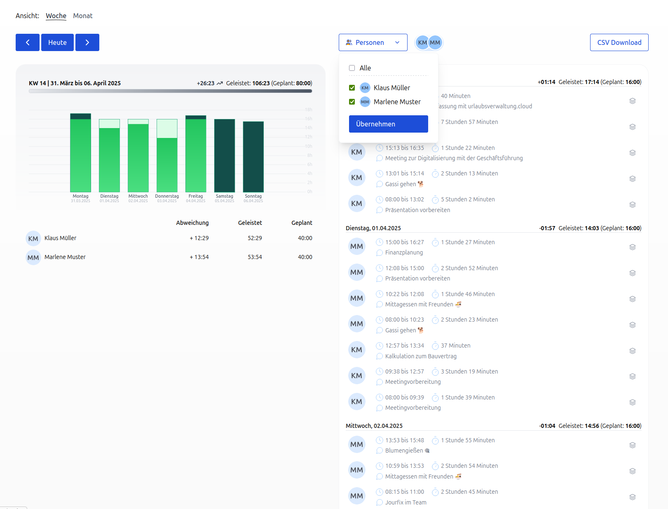Click MM avatar of Blumengießen entry

click(x=357, y=444)
